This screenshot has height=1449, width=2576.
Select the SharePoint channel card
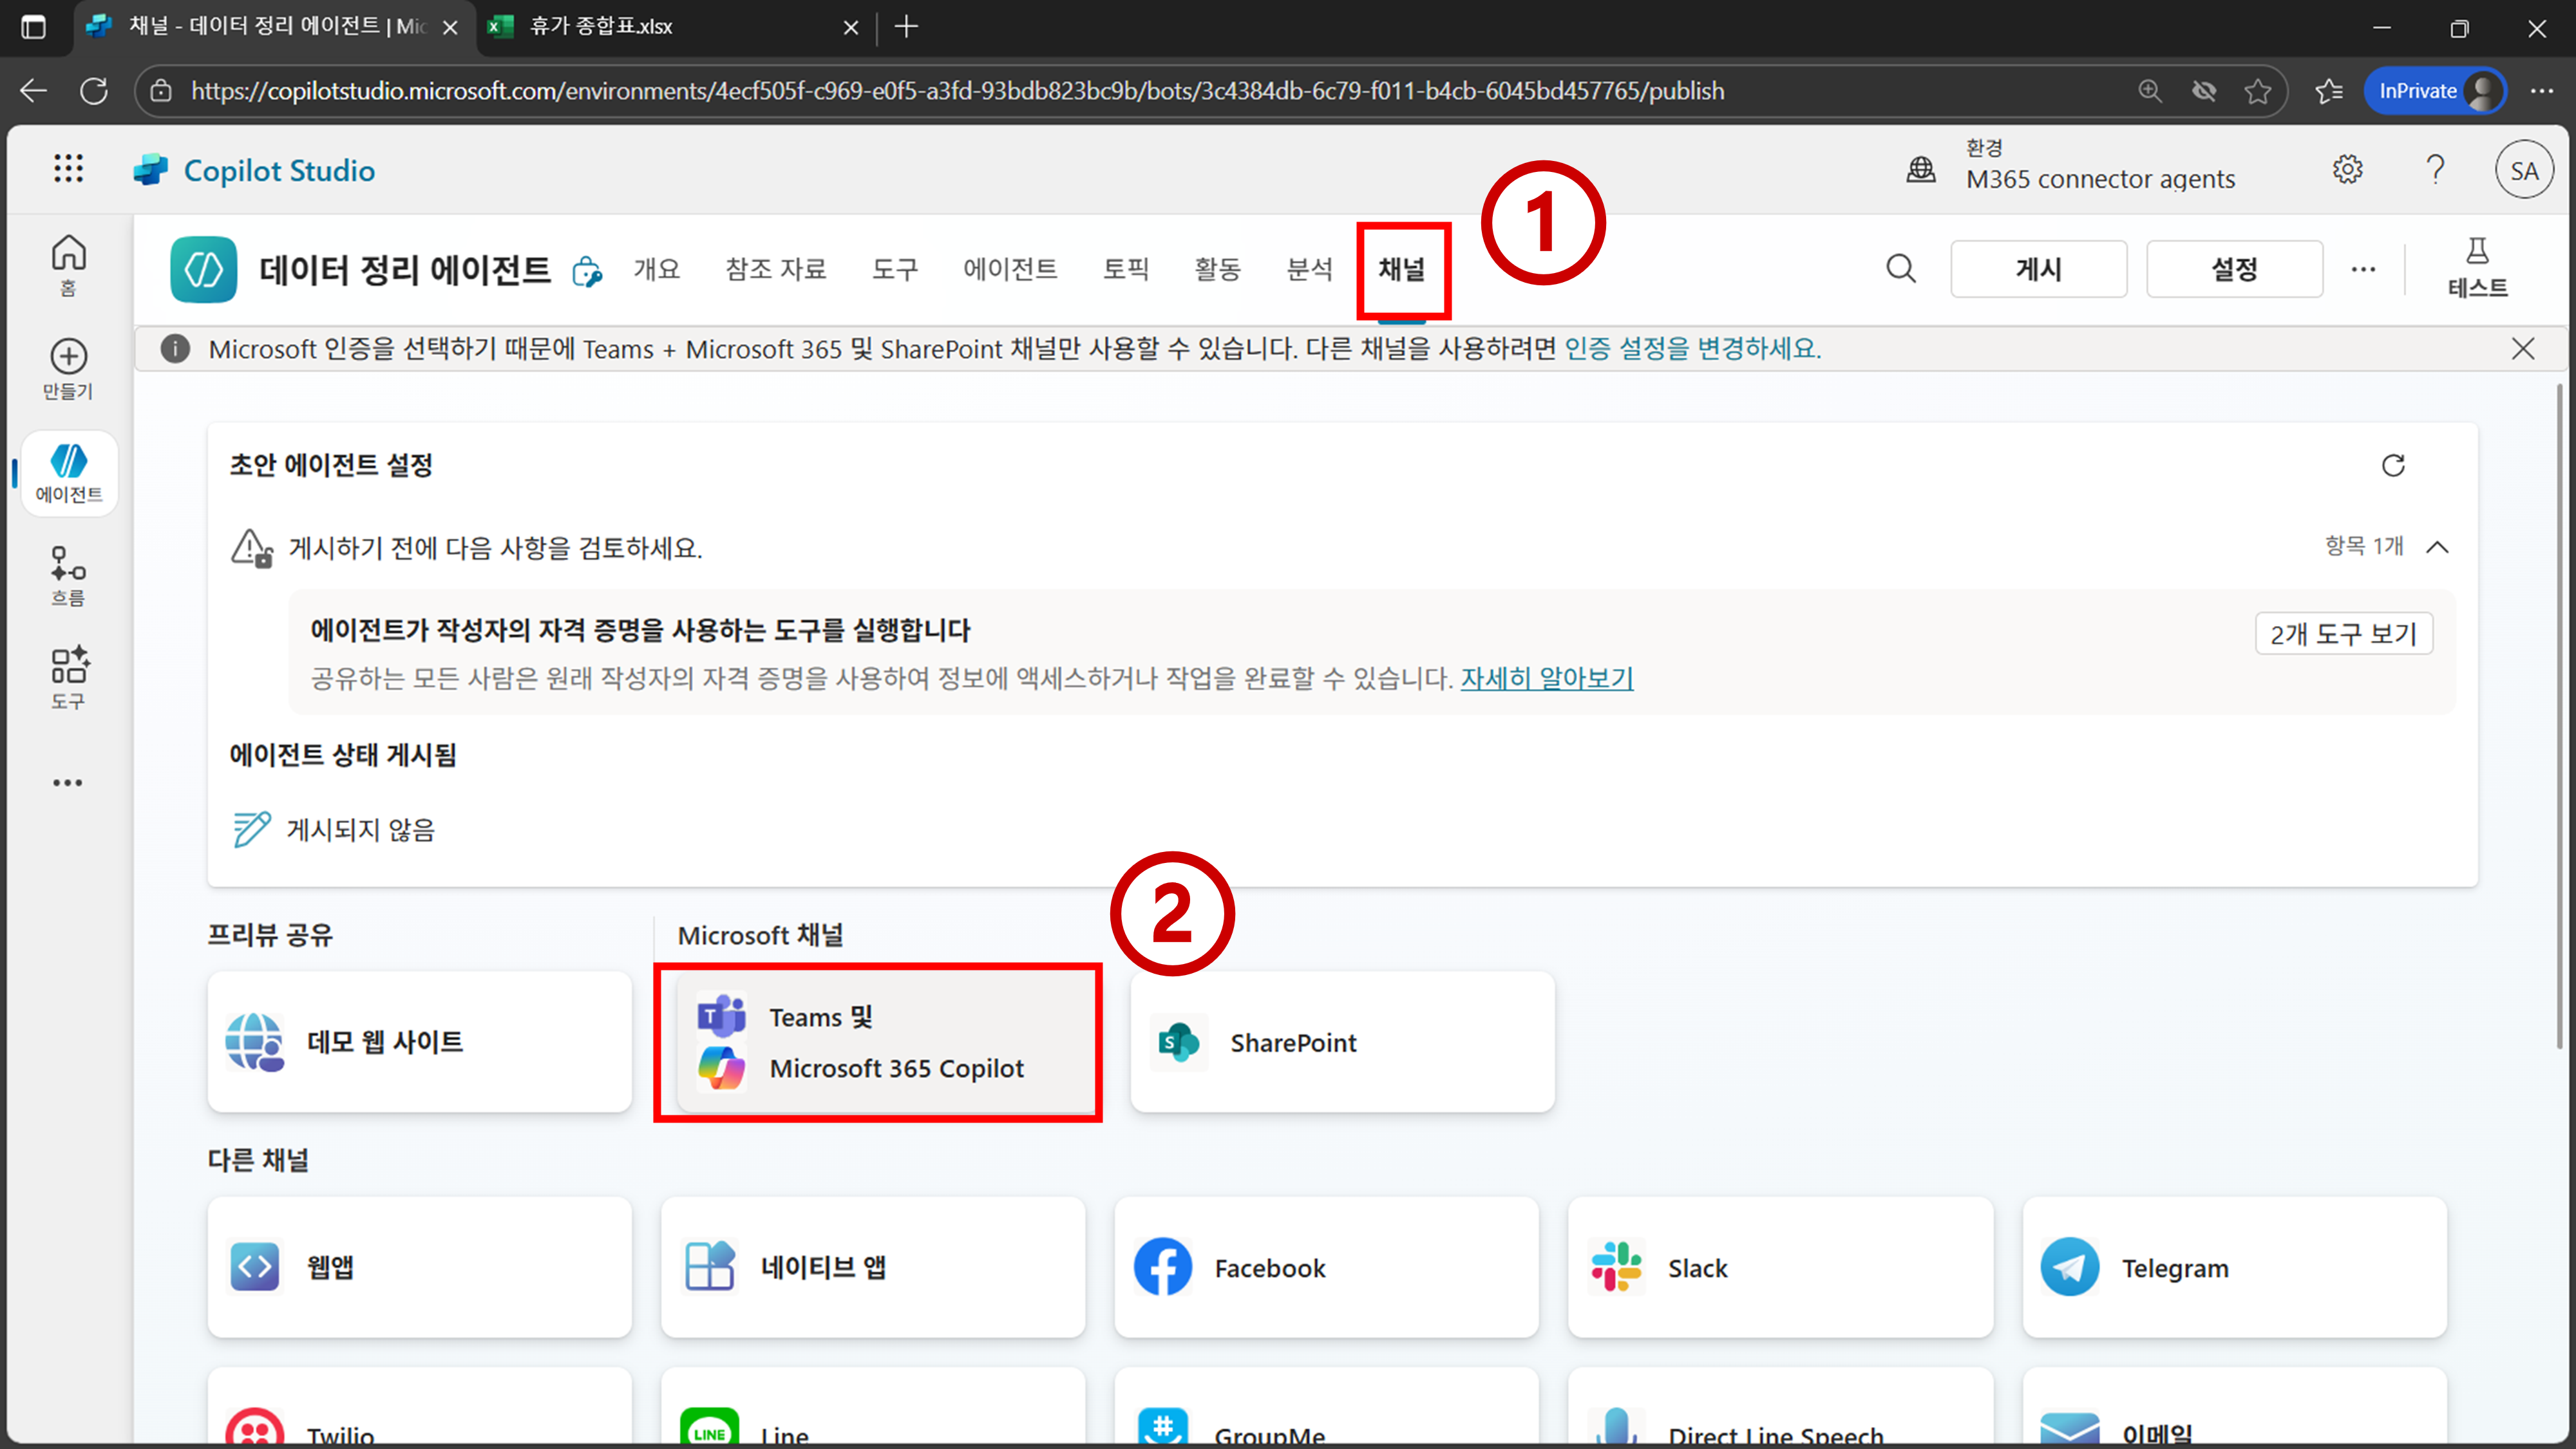coord(1341,1042)
